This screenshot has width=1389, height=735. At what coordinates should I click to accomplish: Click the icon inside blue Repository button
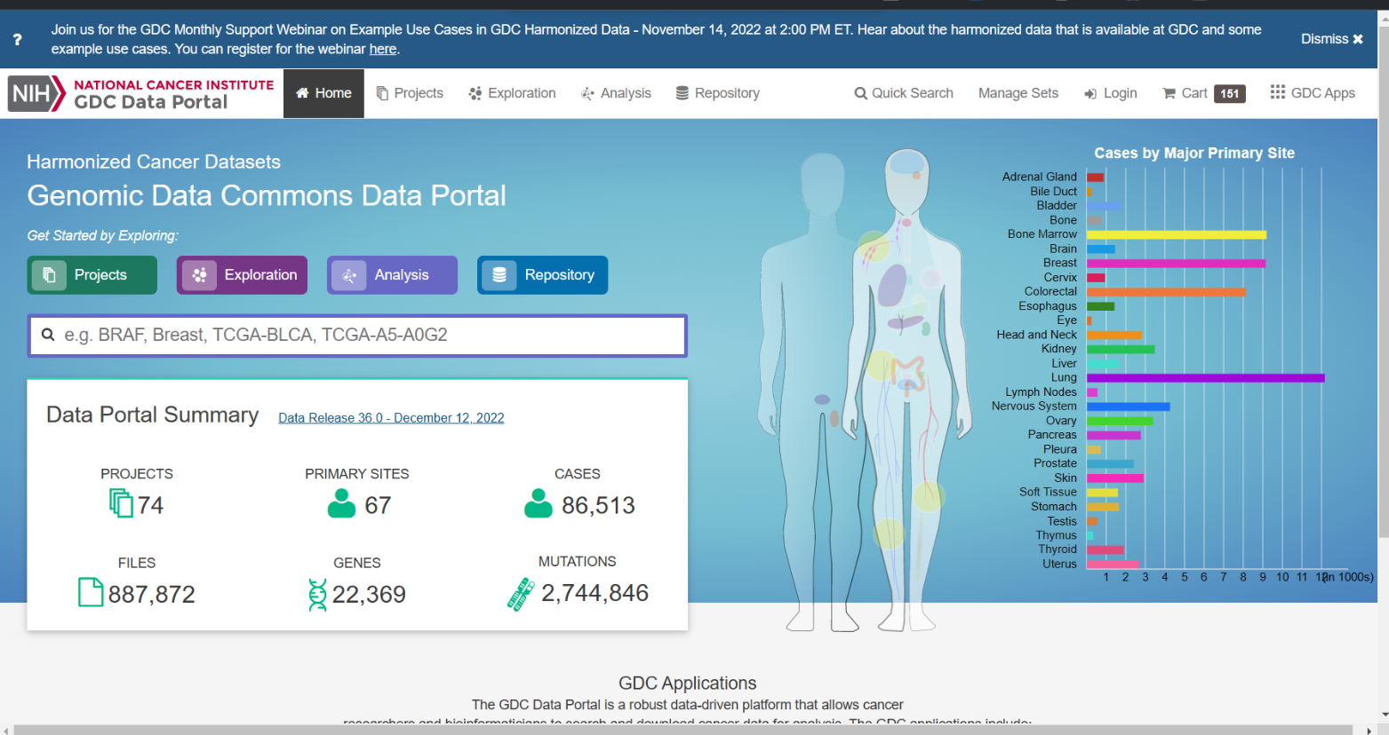(x=499, y=275)
